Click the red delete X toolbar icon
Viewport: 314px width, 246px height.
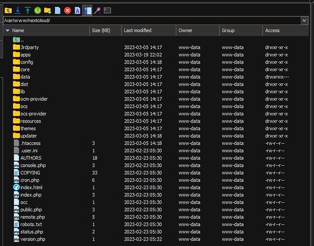click(67, 10)
